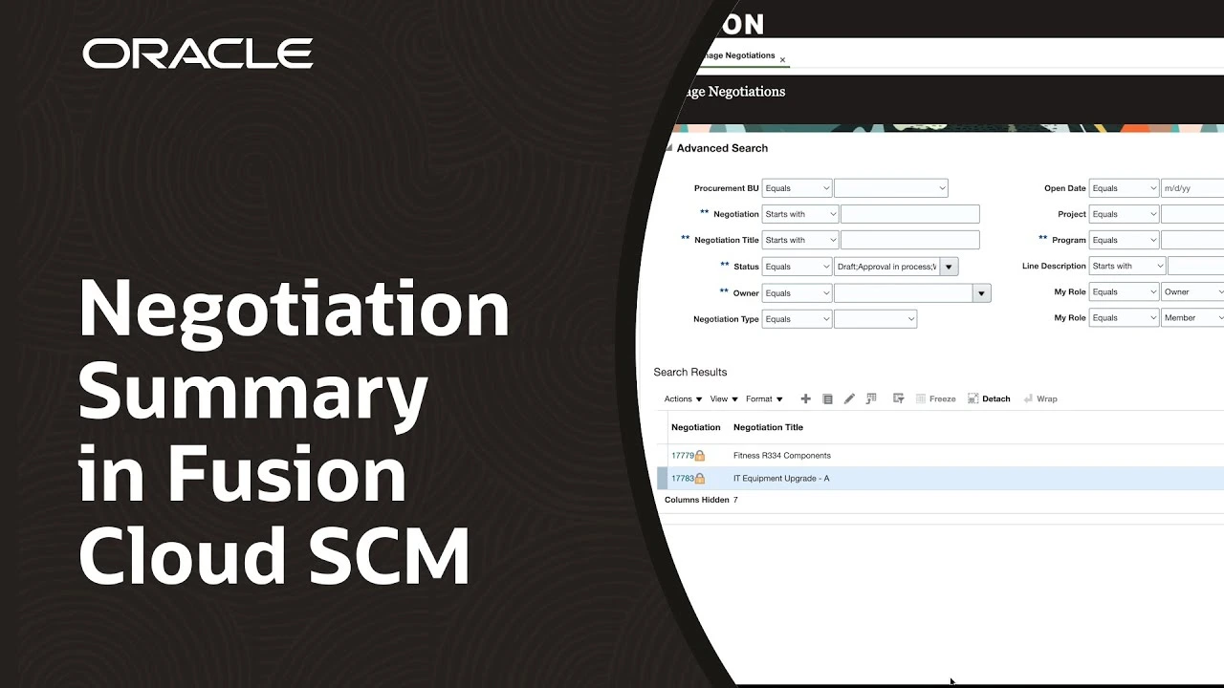Expand the Owner value list arrow
This screenshot has width=1224, height=688.
[981, 293]
